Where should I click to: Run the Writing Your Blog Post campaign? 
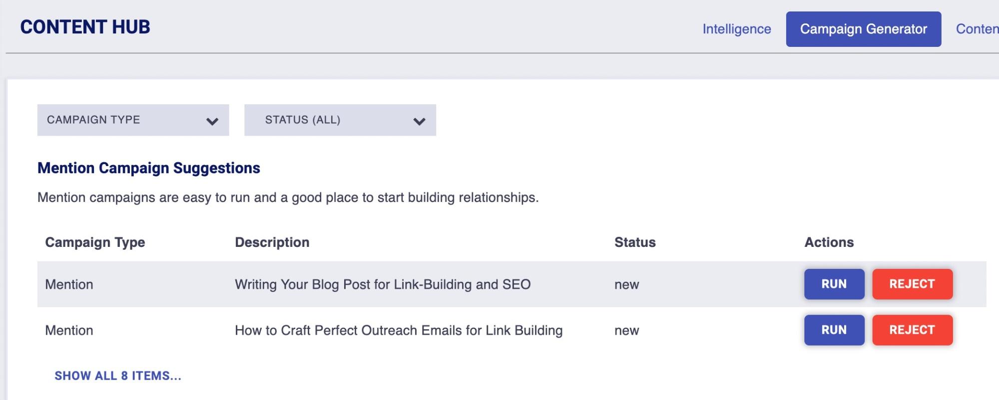pos(834,284)
